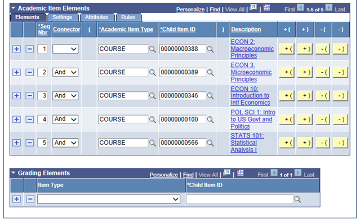Switch to the Attributes tab
This screenshot has height=221, width=360.
click(x=96, y=17)
